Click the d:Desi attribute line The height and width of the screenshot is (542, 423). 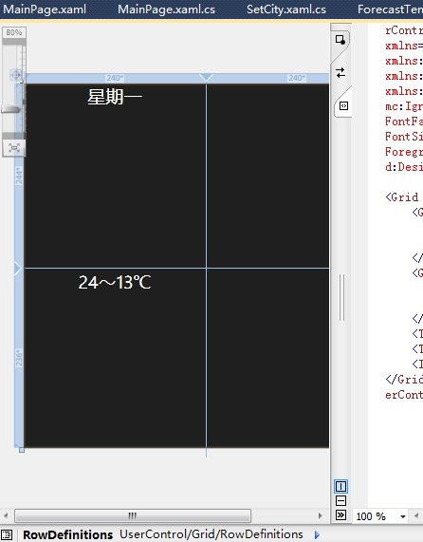pos(404,167)
